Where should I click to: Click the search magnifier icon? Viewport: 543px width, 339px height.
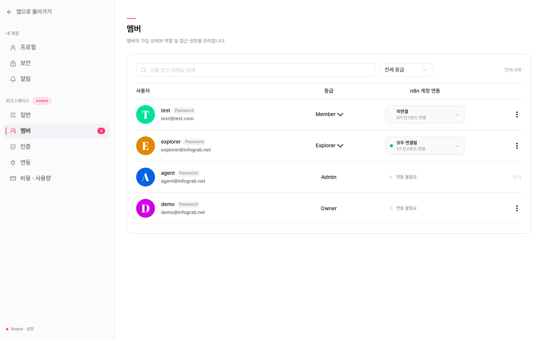click(144, 70)
